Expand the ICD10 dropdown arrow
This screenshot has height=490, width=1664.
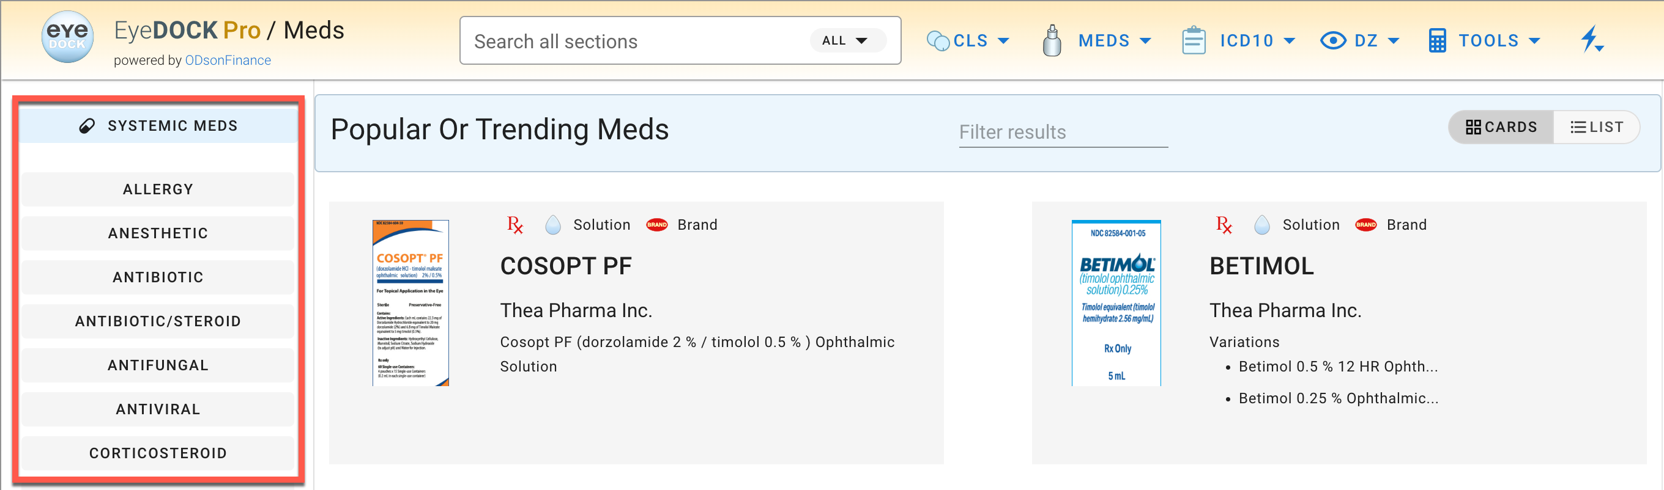[1290, 42]
